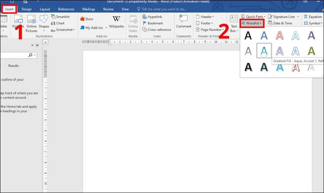Click the Table button in ribbon
This screenshot has height=193, width=324.
pyautogui.click(x=3, y=23)
